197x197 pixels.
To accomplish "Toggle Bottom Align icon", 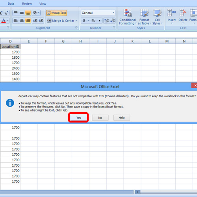I will [28, 13].
